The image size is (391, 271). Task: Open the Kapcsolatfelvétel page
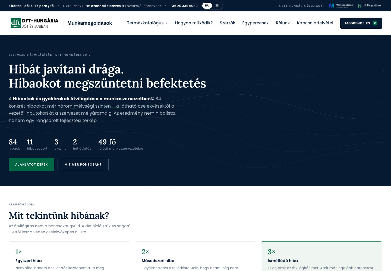point(315,23)
